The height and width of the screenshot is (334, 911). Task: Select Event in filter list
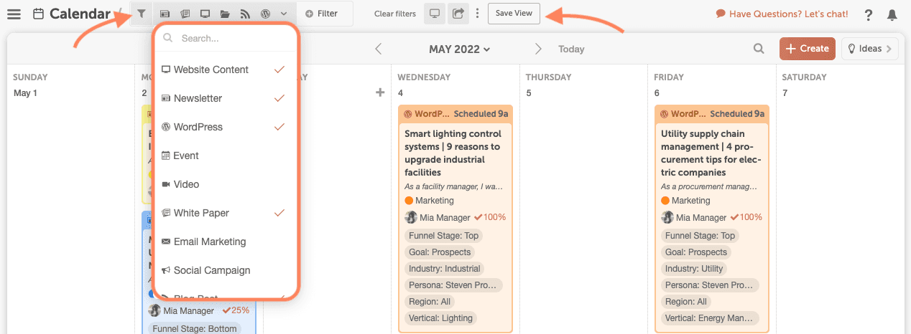tap(226, 156)
